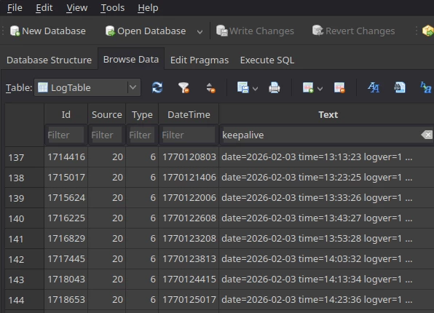This screenshot has width=434, height=313.
Task: Open the LogTable table selector dropdown
Action: (x=87, y=87)
